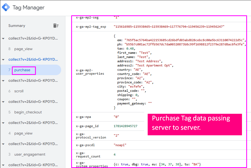Click the x-ga-request_count key

click(88, 155)
